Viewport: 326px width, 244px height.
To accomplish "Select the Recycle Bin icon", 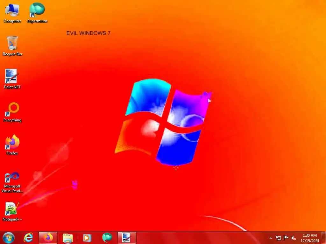I will click(x=12, y=46).
